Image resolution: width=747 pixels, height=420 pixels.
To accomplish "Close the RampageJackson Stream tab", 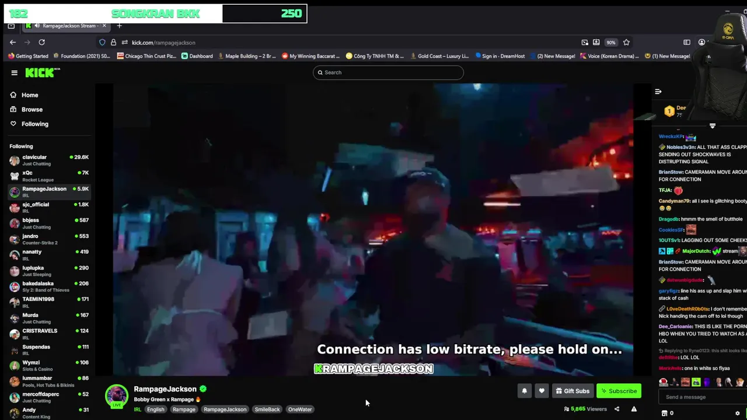I will coord(104,26).
